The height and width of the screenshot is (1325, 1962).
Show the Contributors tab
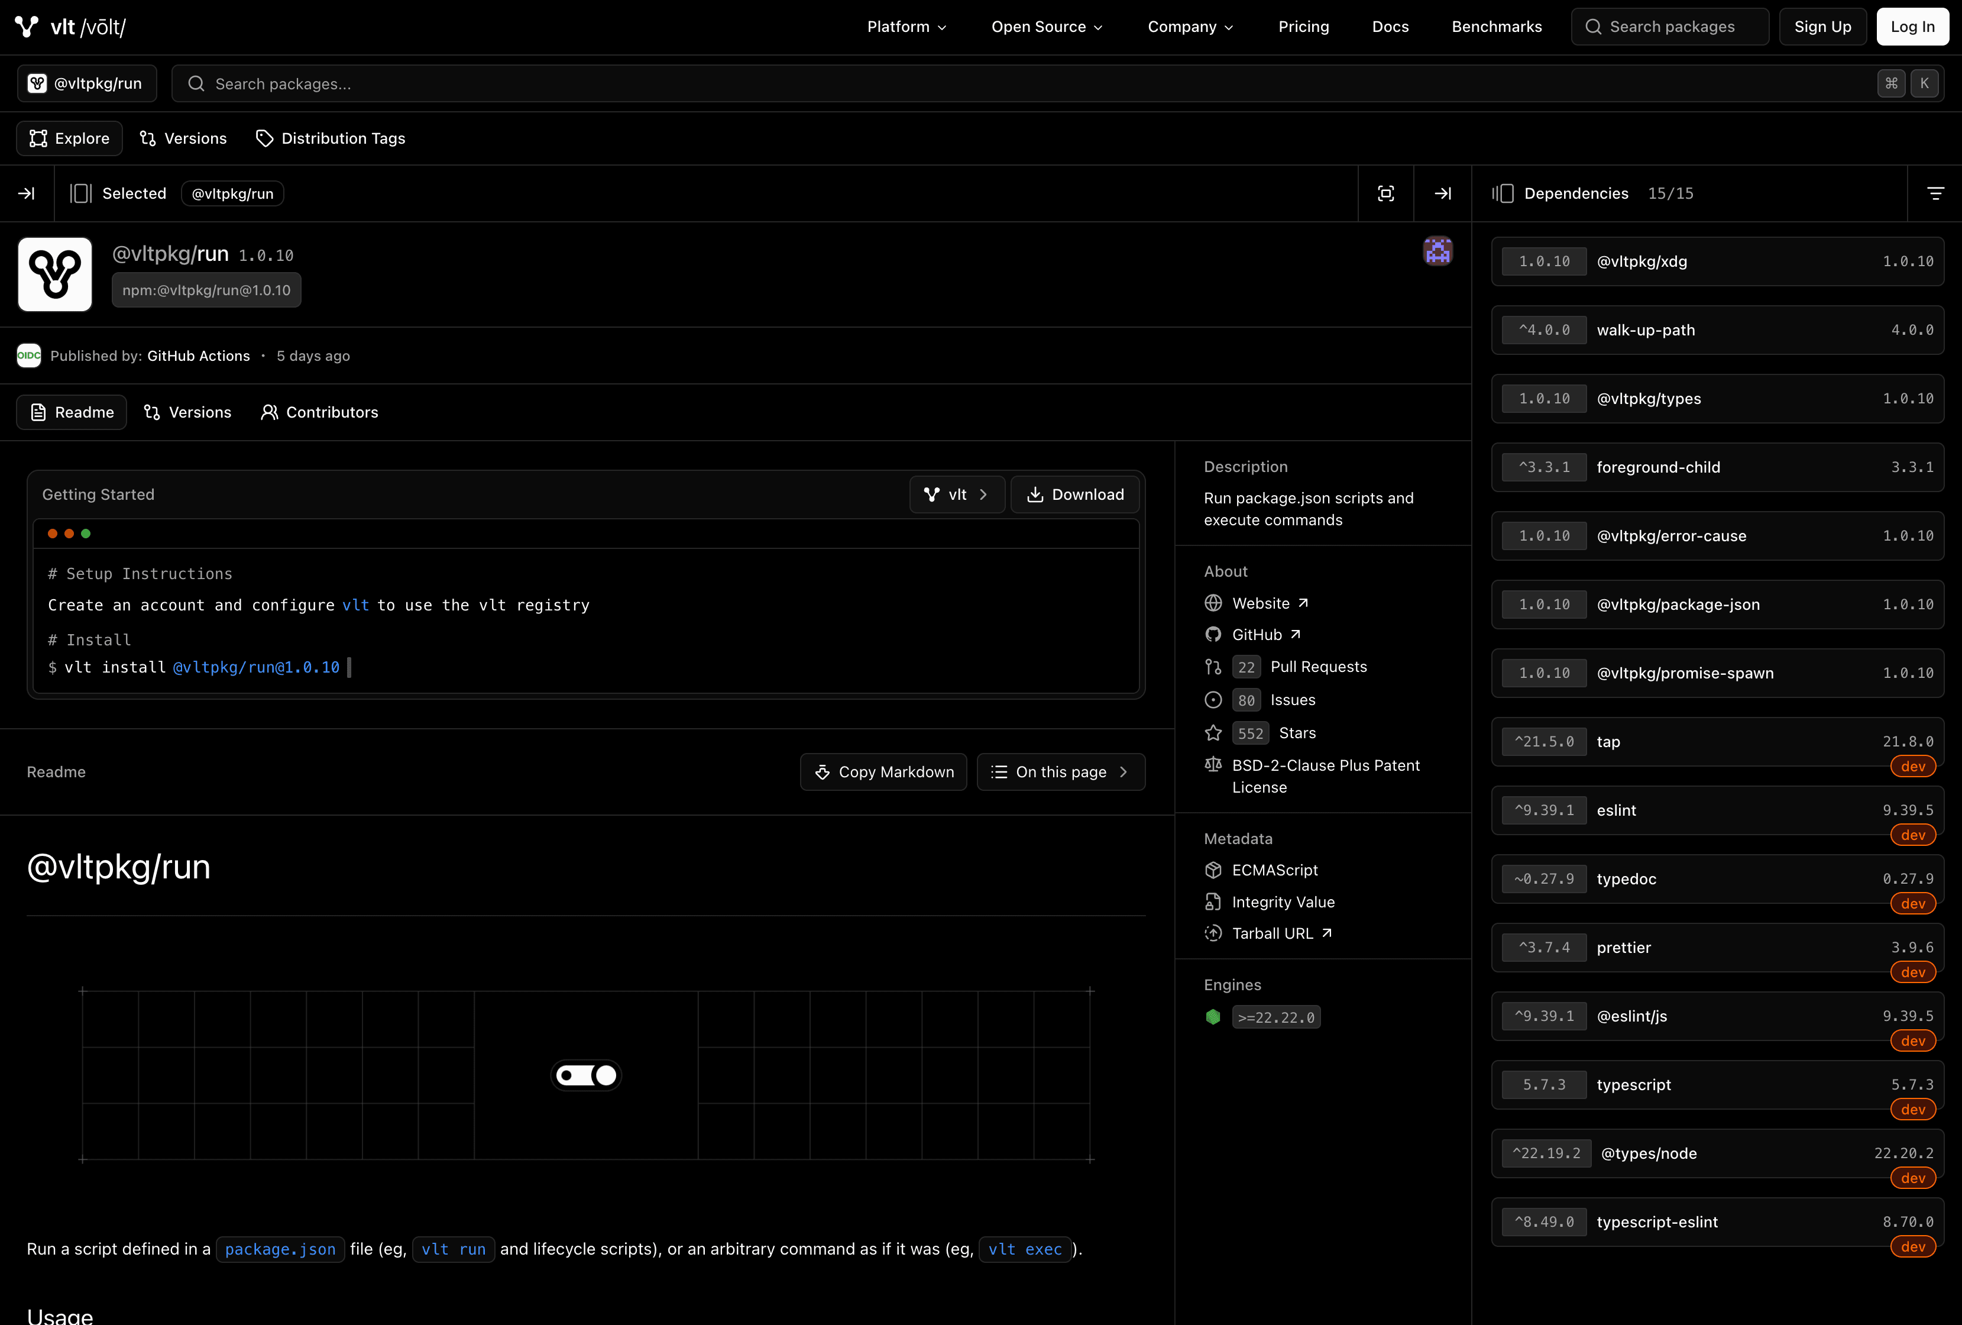pos(319,412)
